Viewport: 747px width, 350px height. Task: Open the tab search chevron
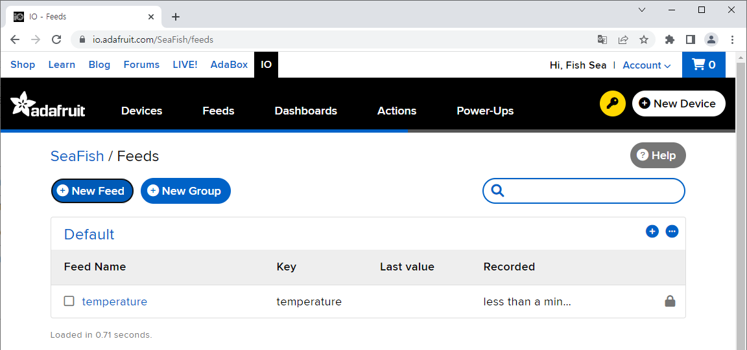pyautogui.click(x=642, y=10)
